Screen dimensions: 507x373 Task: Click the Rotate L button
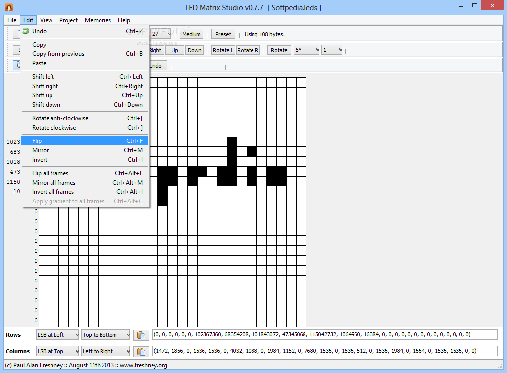click(223, 50)
